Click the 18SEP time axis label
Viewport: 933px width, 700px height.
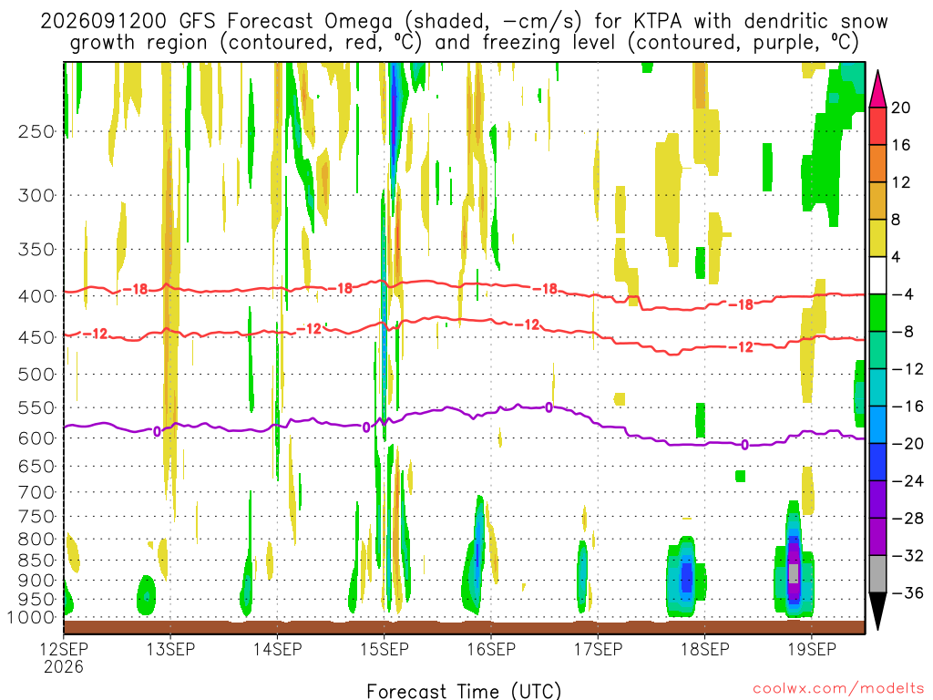coord(704,649)
